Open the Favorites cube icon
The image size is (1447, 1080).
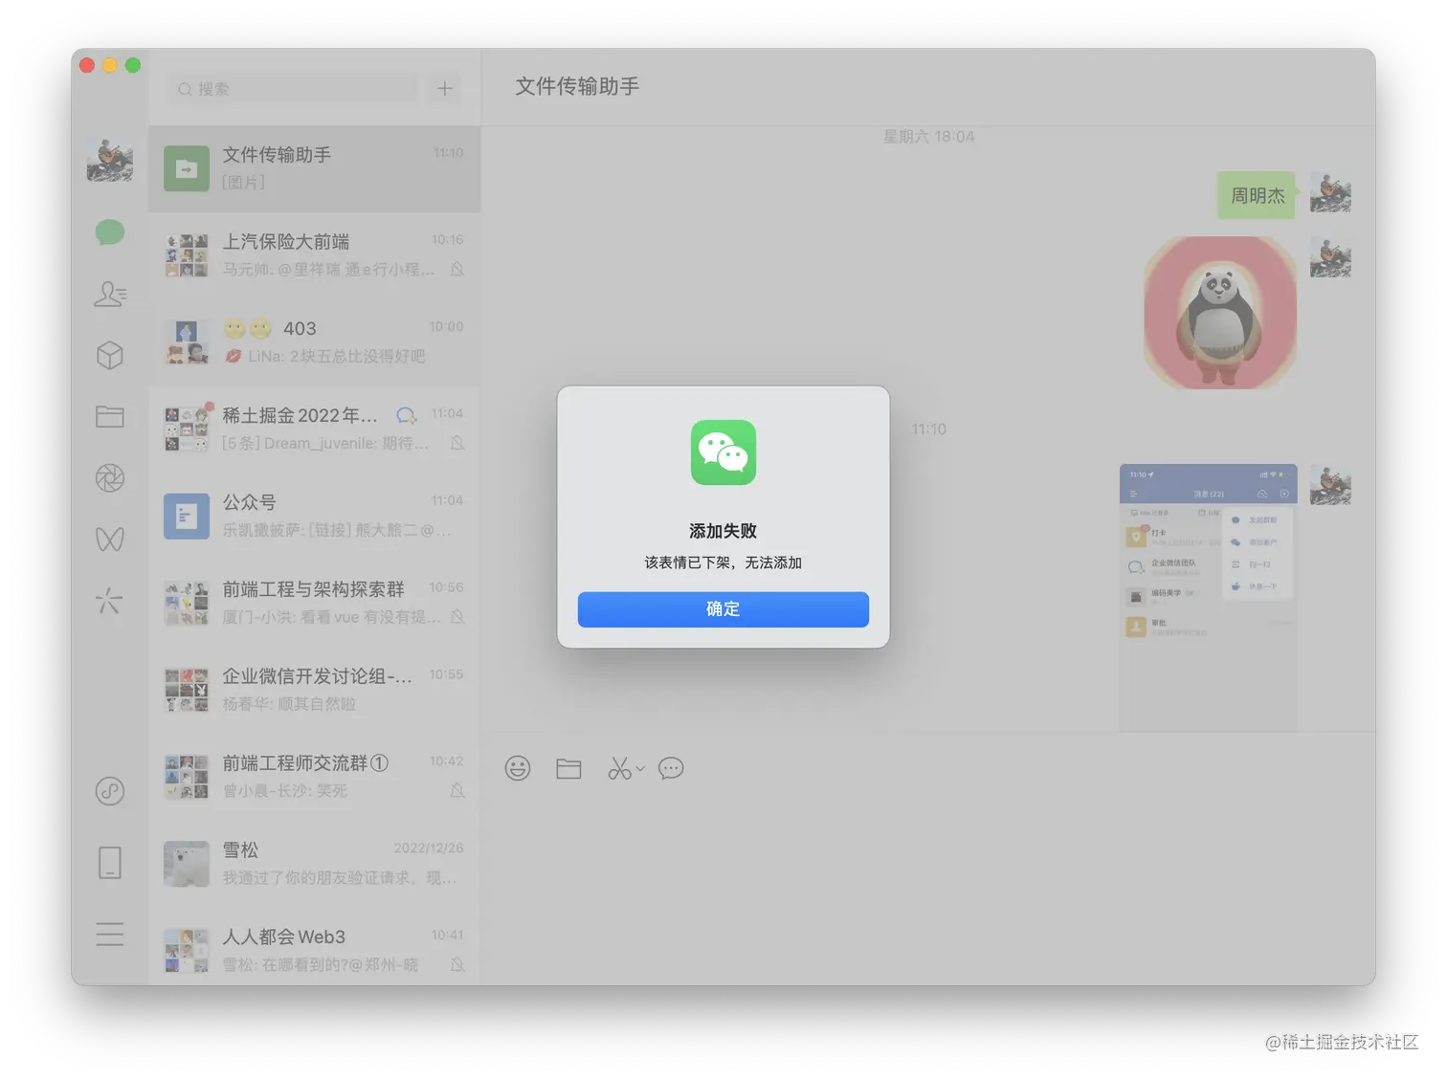110,356
